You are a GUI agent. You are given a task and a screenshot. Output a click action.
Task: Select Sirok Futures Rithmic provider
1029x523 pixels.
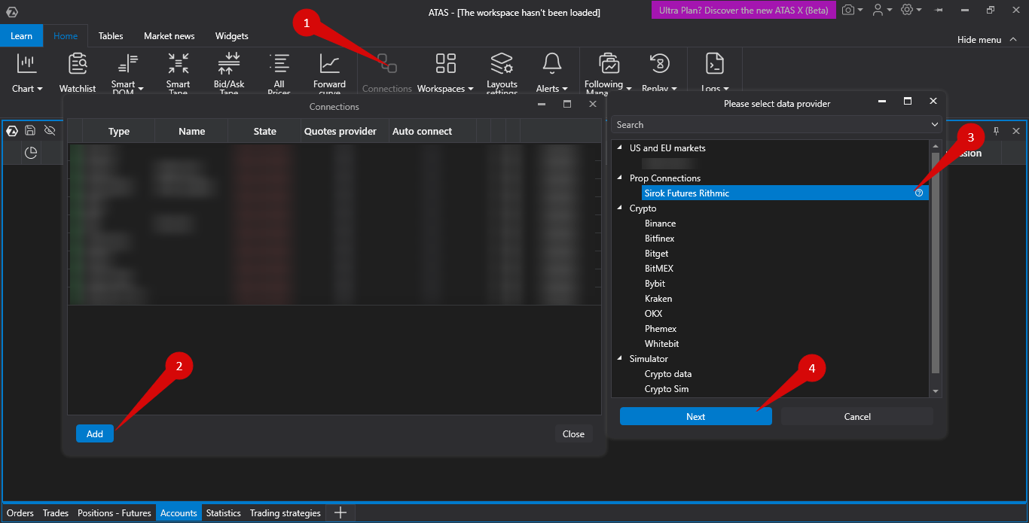785,193
